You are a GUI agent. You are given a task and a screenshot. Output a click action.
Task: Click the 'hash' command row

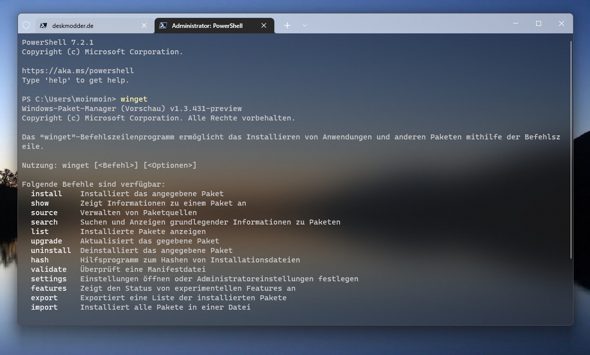tap(166, 260)
